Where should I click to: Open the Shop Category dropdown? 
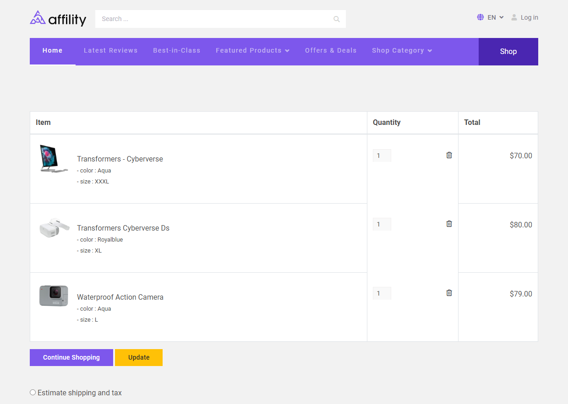402,50
